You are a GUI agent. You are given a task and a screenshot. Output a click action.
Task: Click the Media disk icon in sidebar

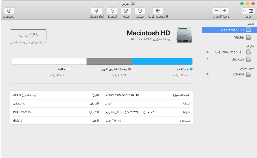click(248, 37)
